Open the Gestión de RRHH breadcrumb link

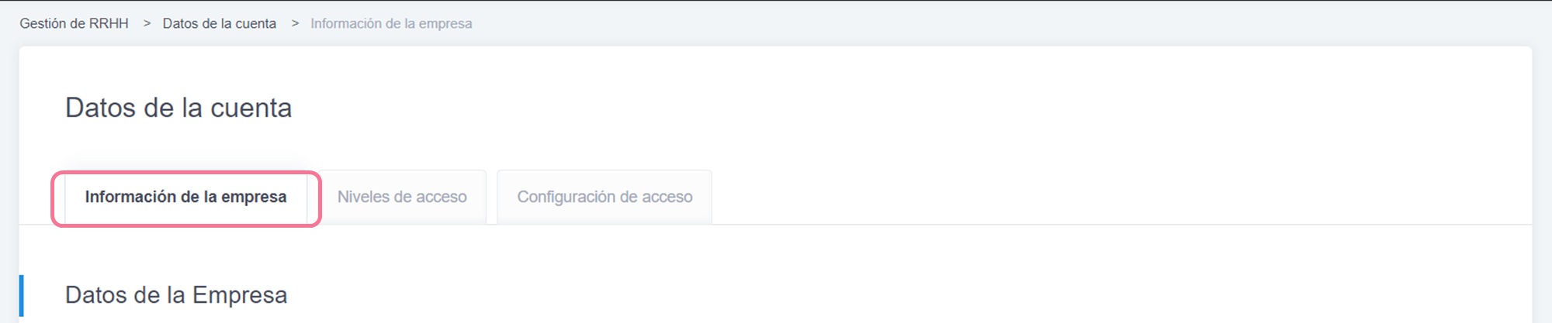tap(74, 23)
